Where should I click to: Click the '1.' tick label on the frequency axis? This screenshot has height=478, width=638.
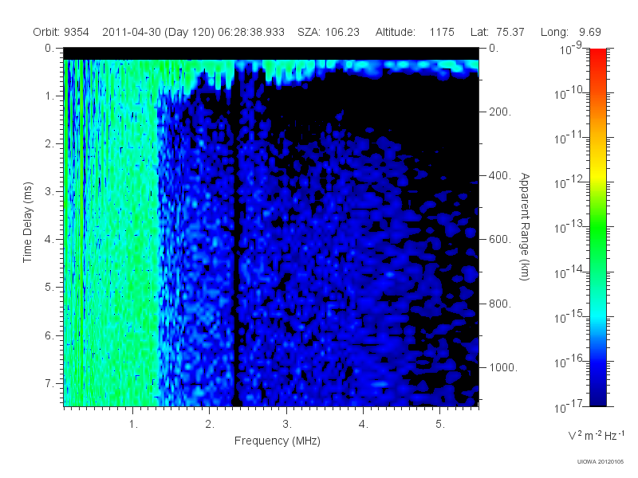coord(133,425)
